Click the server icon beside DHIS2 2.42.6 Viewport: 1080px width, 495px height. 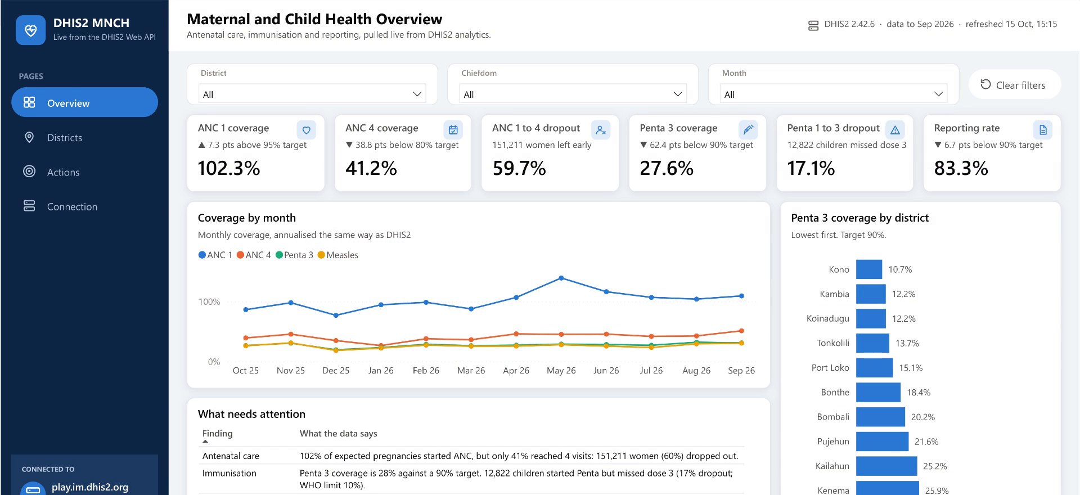pos(813,25)
